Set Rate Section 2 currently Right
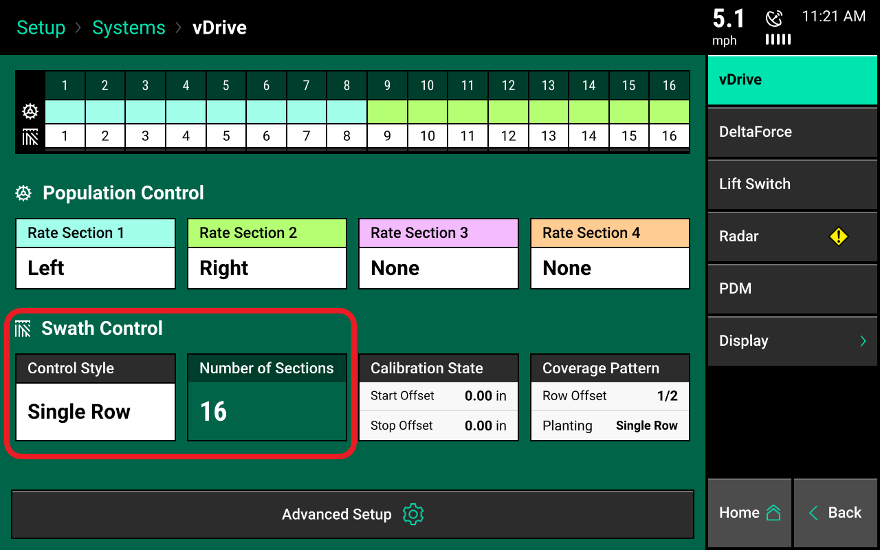The width and height of the screenshot is (880, 550). 267,254
